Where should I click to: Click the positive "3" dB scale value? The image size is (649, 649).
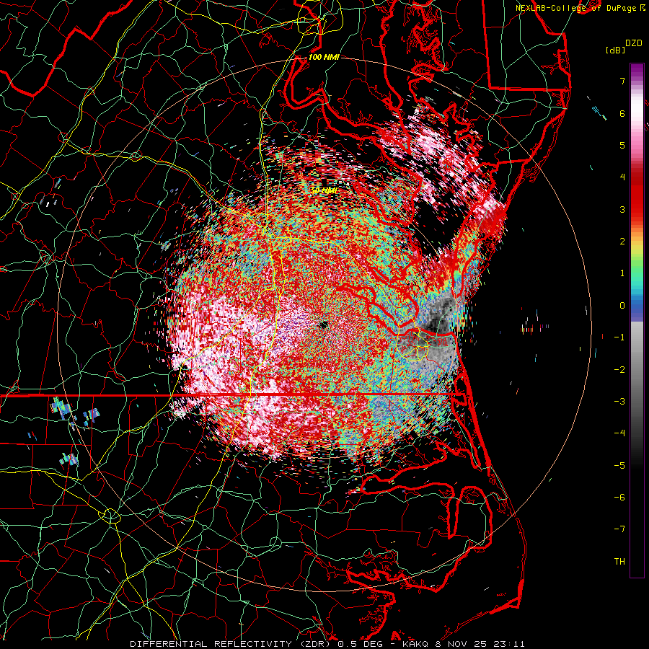tap(622, 209)
